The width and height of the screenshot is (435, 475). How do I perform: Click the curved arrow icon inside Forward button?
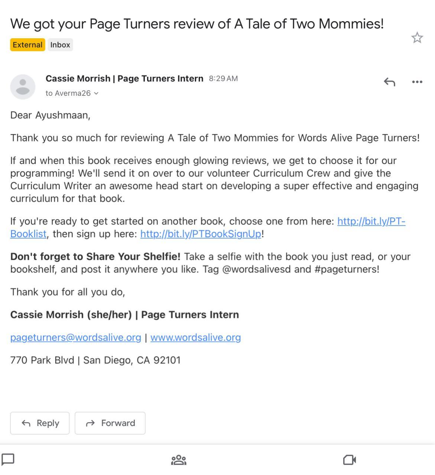tap(90, 423)
